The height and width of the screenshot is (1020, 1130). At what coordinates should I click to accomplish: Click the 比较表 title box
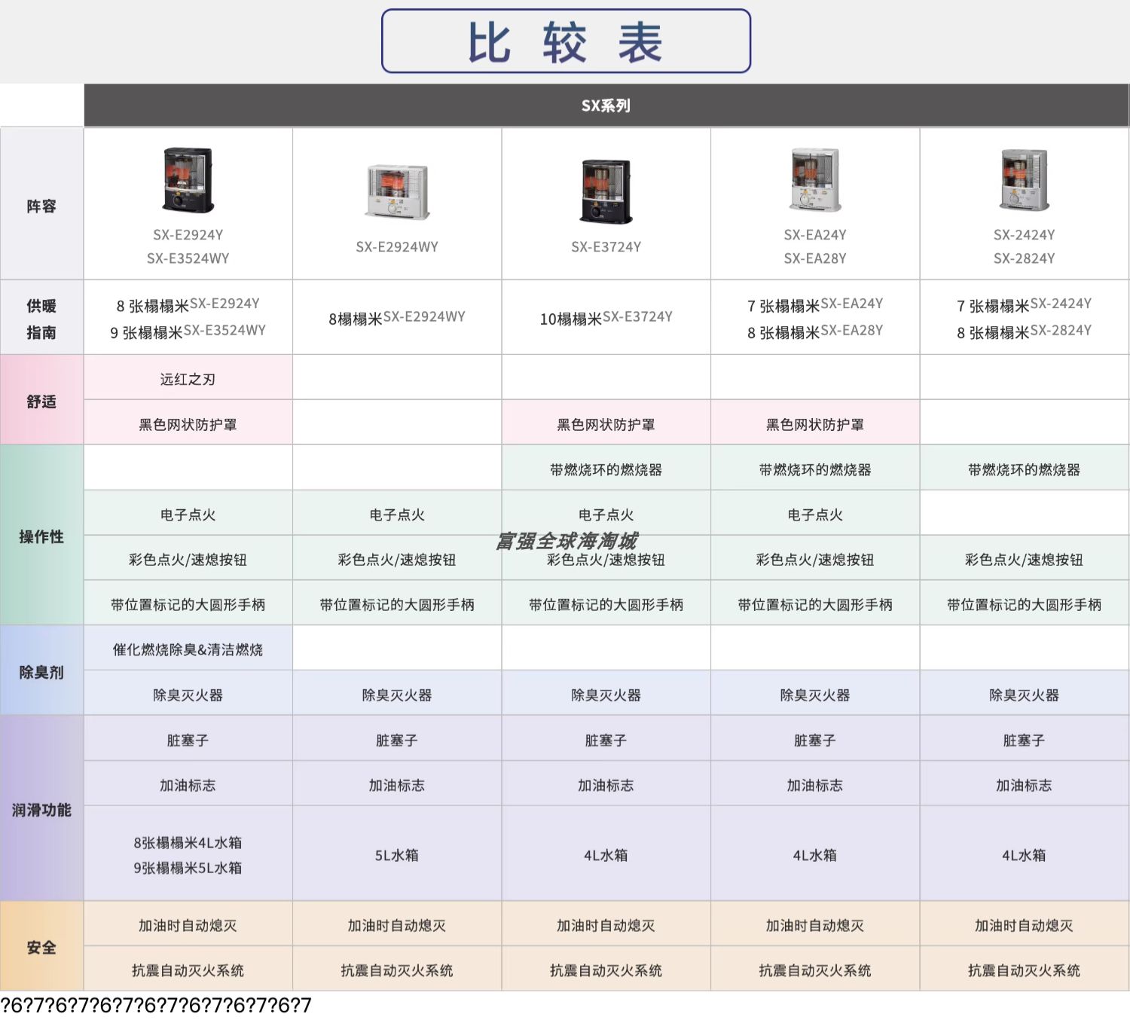[x=566, y=41]
